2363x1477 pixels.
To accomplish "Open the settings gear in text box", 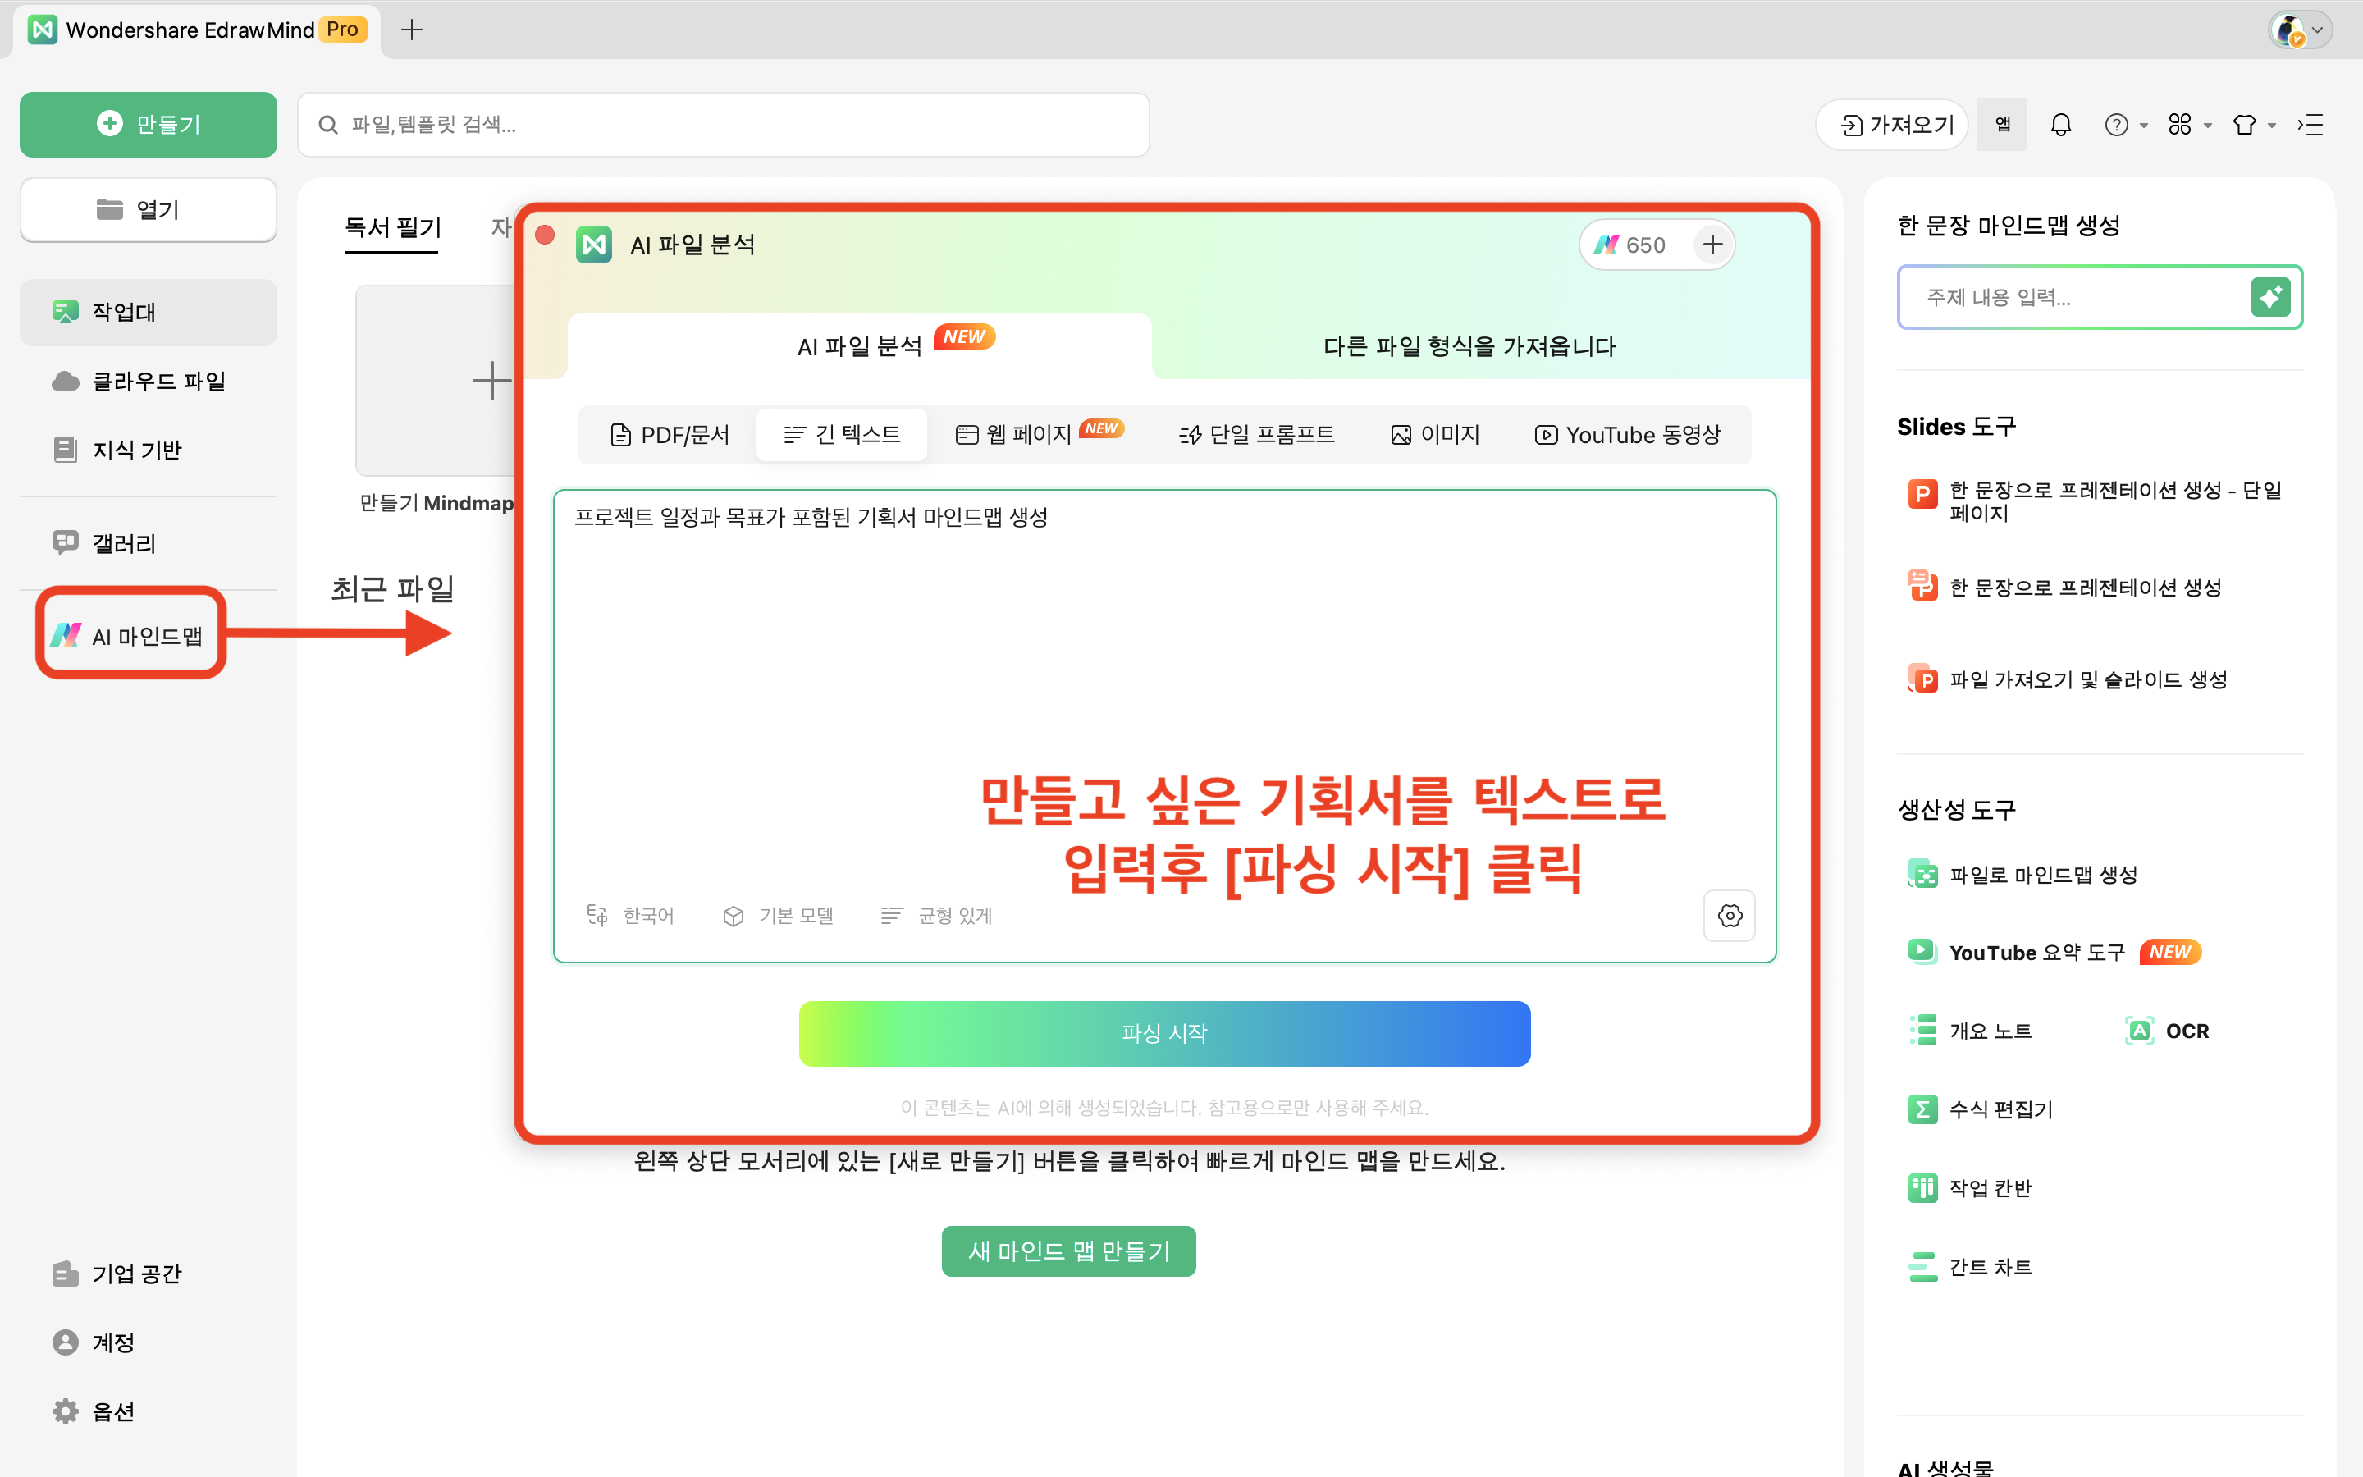I will [1730, 915].
